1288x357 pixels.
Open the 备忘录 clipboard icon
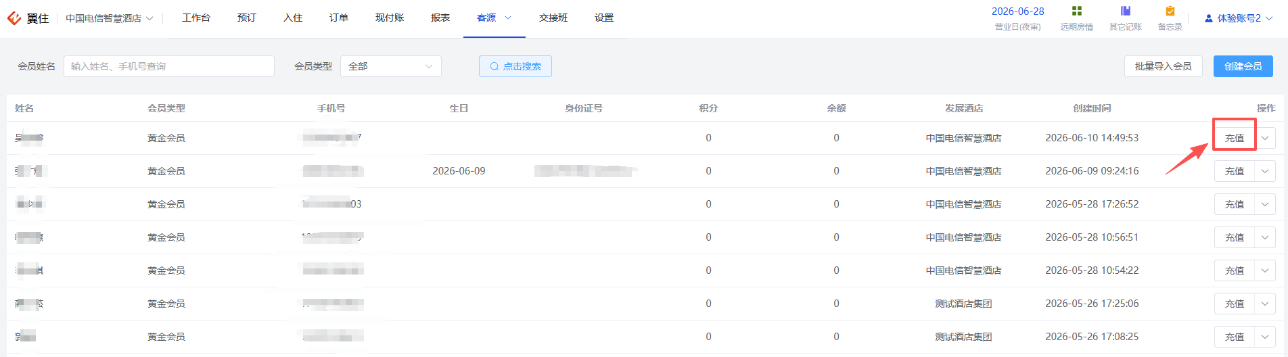[1170, 11]
